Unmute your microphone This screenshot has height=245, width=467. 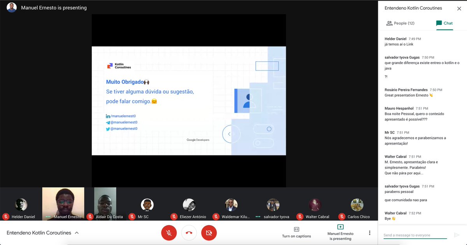[x=169, y=233]
